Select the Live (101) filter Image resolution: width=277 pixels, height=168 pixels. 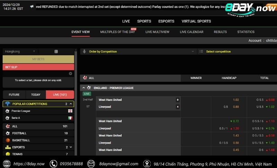click(60, 95)
